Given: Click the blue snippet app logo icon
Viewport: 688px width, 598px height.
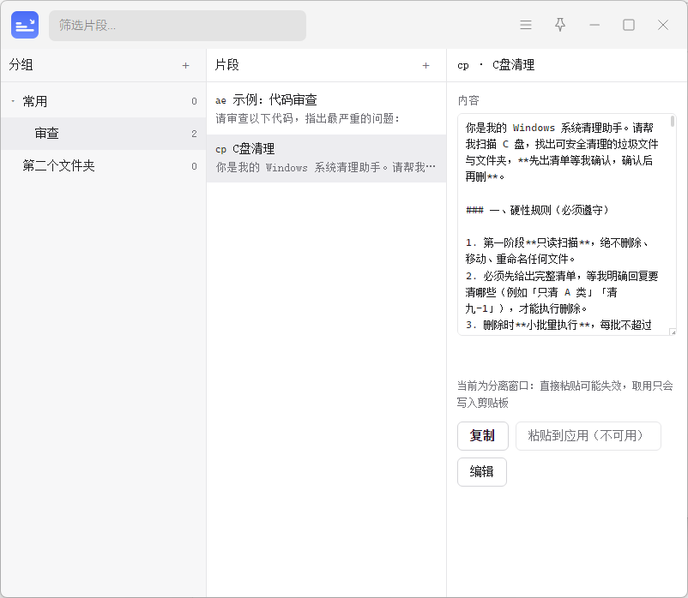Looking at the screenshot, I should 25,25.
